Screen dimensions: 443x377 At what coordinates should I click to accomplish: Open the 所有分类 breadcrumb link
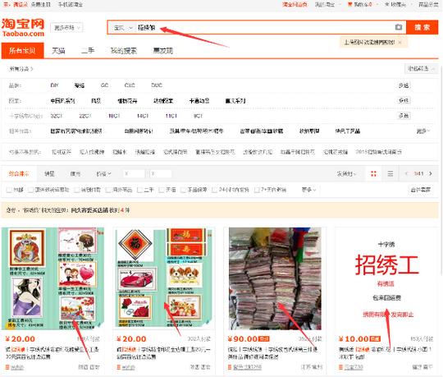(21, 69)
